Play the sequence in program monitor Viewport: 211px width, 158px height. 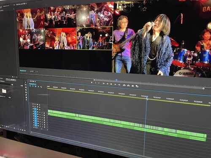tap(111, 84)
